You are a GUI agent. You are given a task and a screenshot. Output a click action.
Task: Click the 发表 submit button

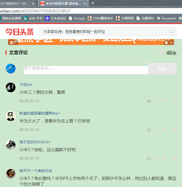click(162, 69)
